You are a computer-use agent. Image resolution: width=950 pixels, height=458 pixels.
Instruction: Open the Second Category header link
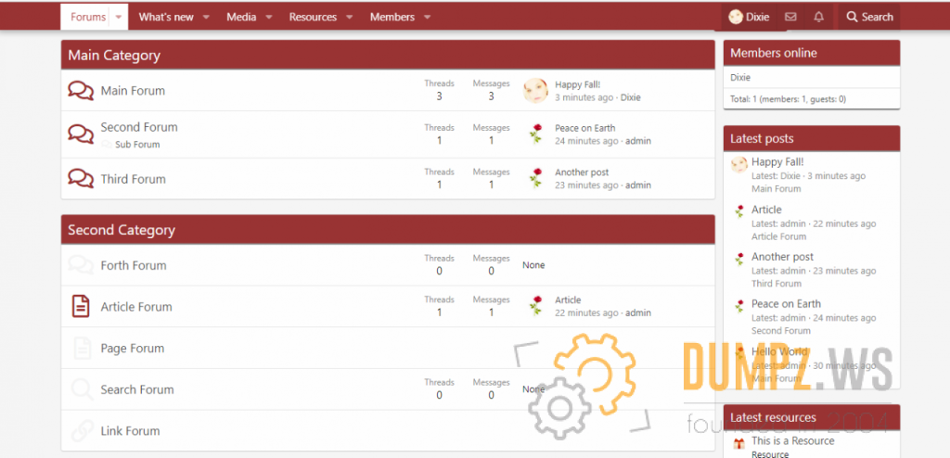click(x=122, y=230)
